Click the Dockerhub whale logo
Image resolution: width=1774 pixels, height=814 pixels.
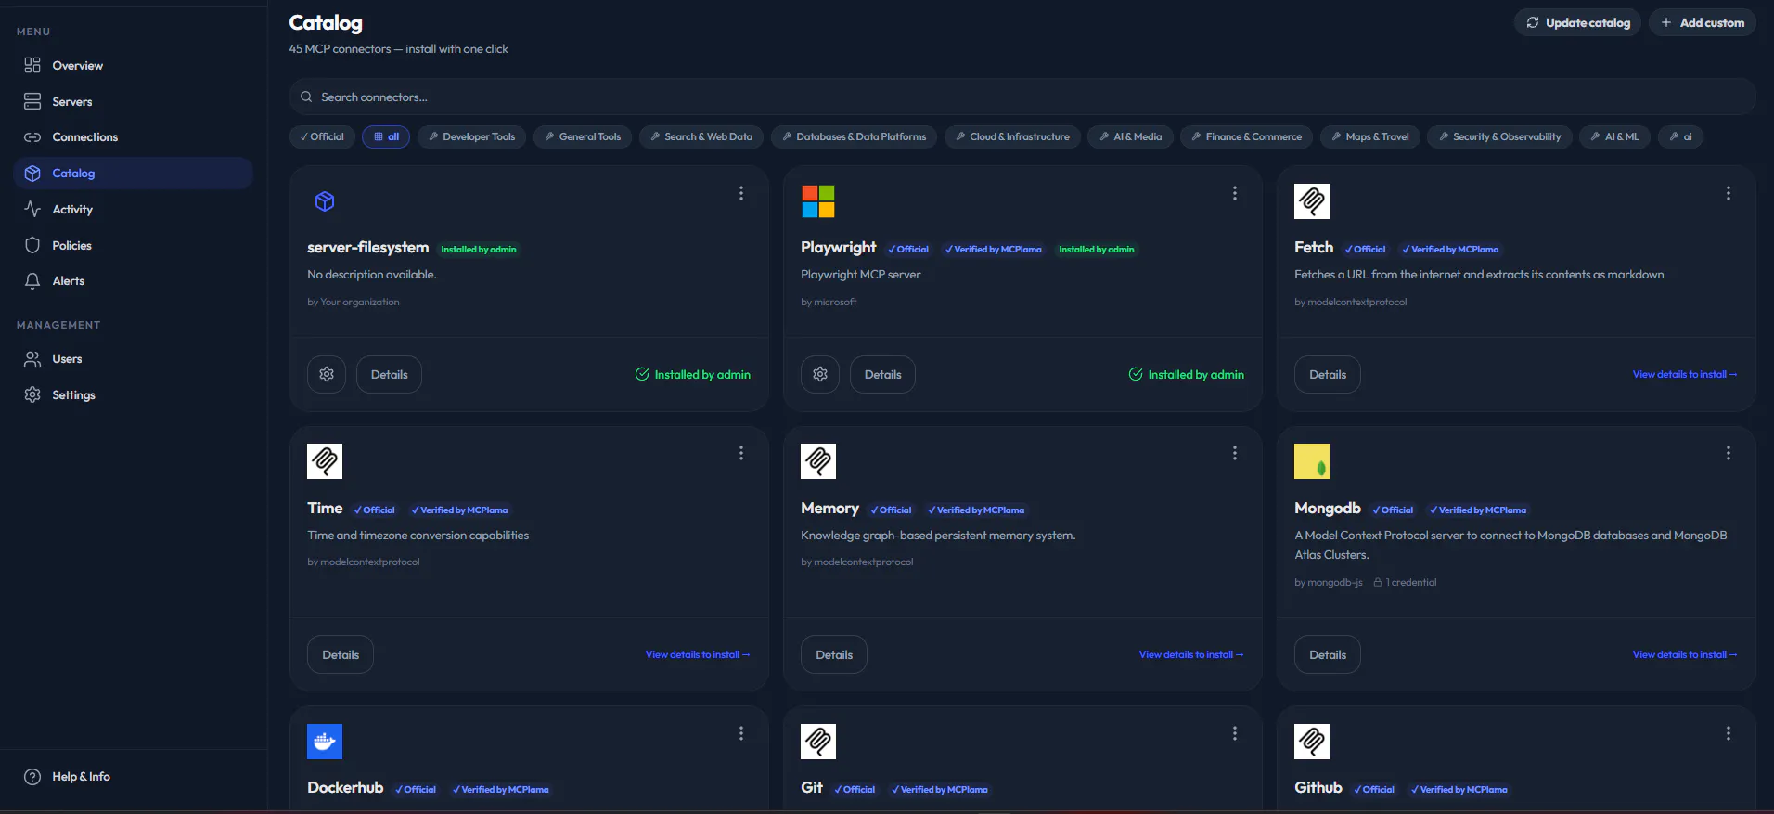(x=325, y=742)
